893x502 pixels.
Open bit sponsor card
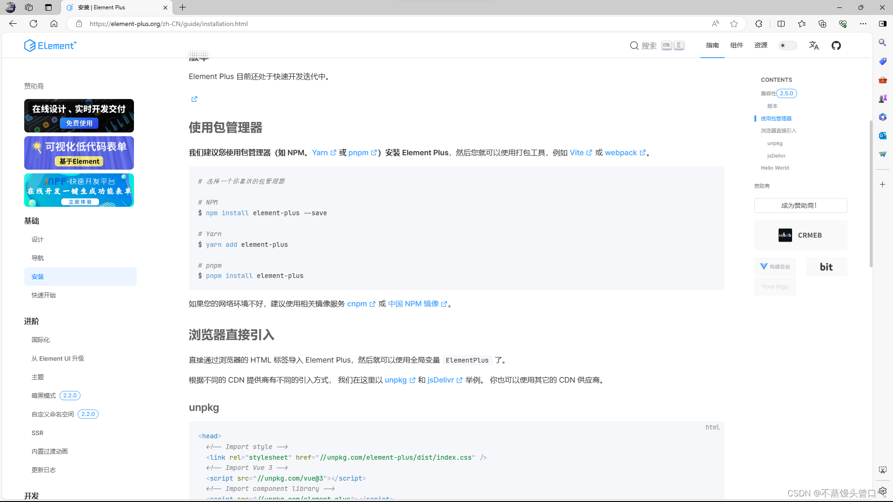click(x=826, y=267)
